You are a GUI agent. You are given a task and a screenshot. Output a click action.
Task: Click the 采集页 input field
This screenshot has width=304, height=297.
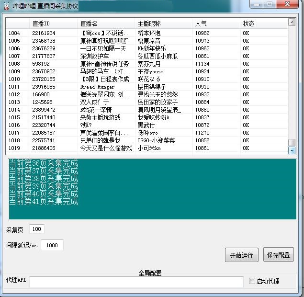click(37, 229)
